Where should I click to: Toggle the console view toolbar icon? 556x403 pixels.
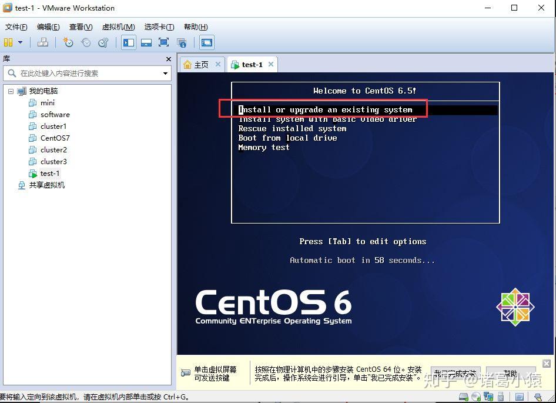click(x=206, y=42)
